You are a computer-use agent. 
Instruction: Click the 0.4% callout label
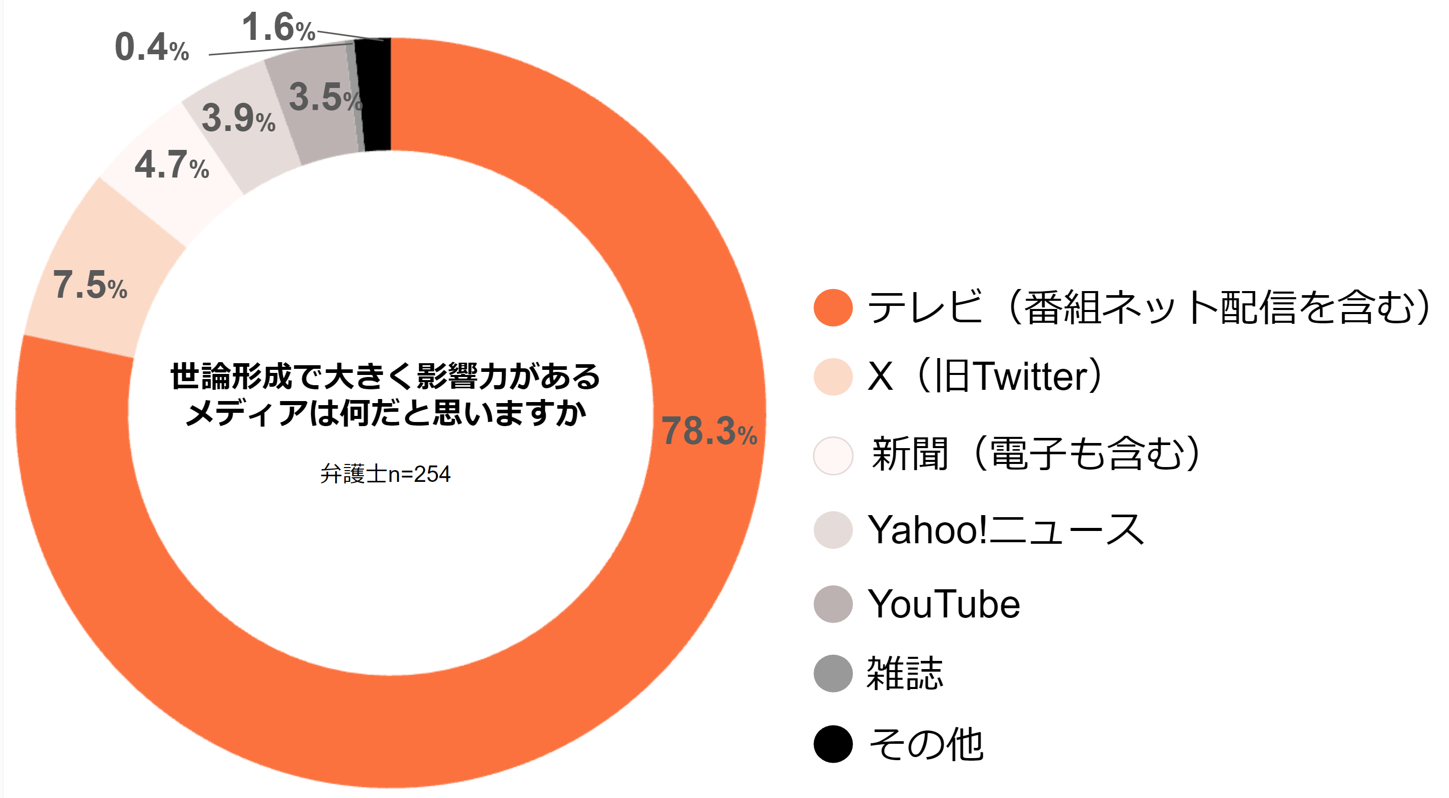152,47
